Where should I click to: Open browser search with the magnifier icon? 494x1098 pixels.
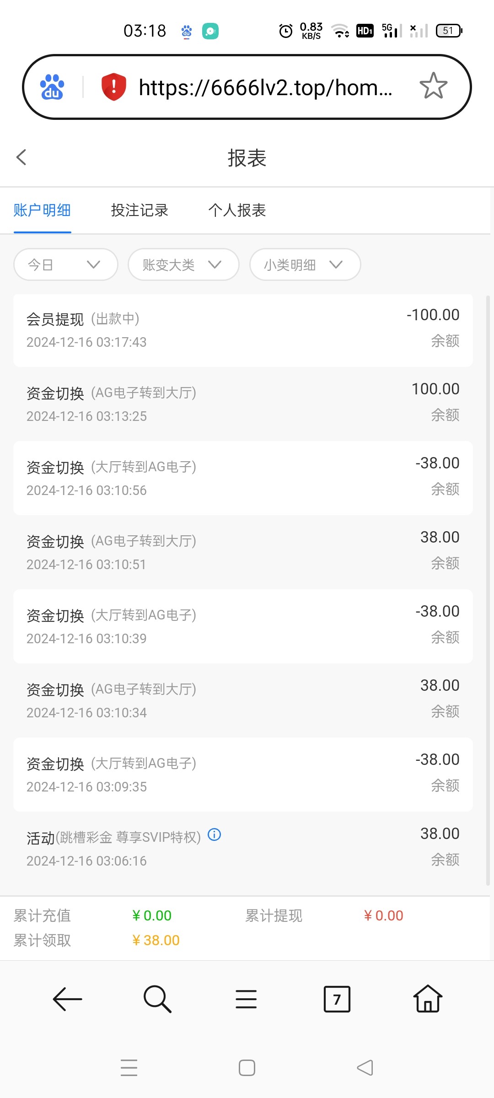coord(157,999)
